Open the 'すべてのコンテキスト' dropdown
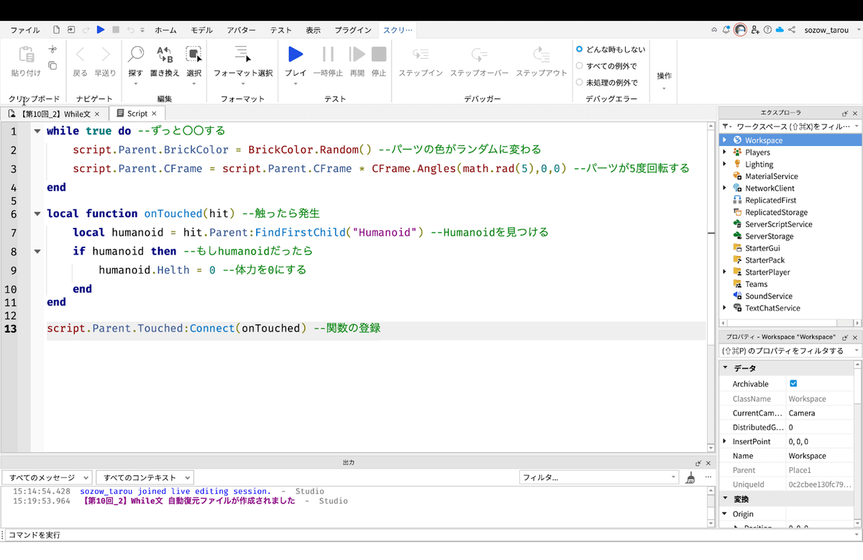 pos(145,477)
